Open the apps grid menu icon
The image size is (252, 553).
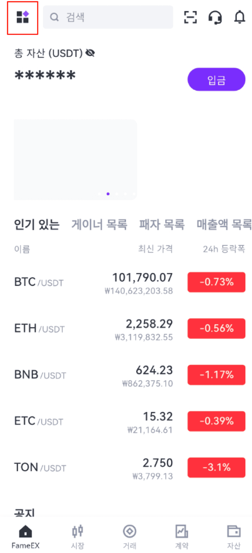point(23,17)
